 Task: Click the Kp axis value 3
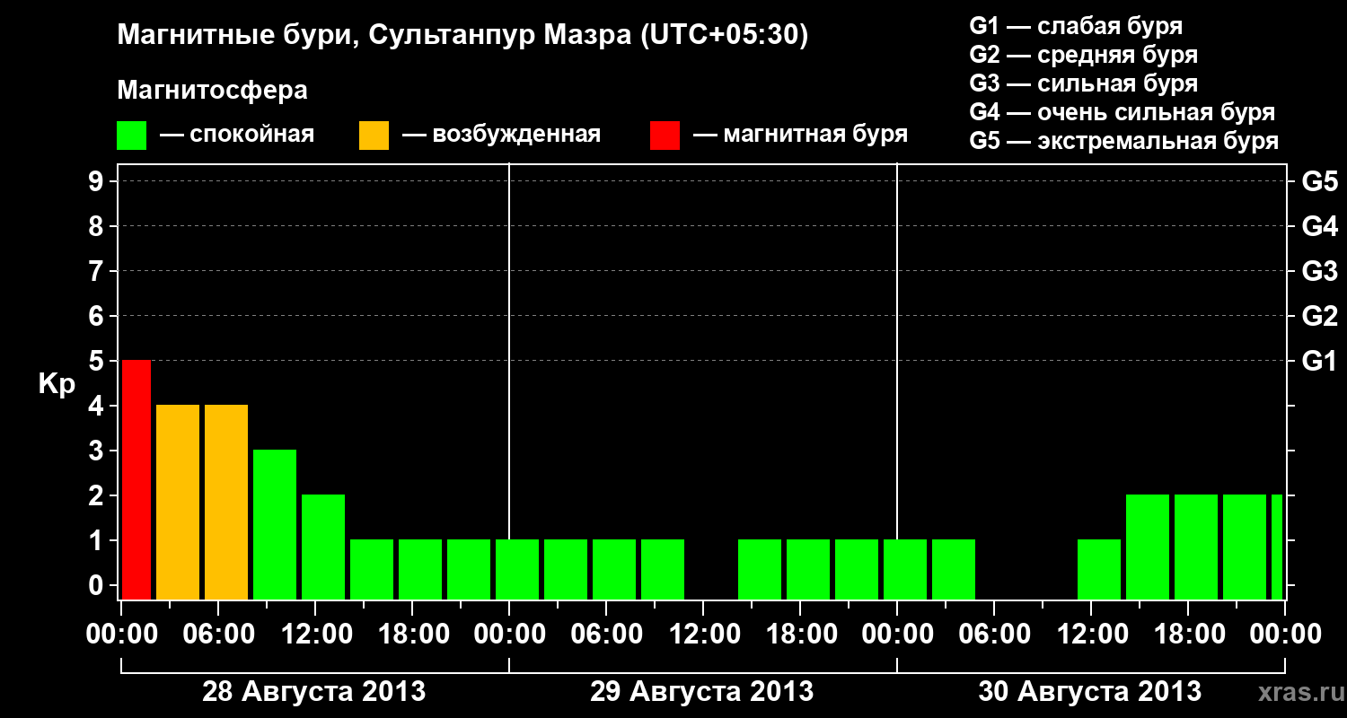[x=98, y=451]
